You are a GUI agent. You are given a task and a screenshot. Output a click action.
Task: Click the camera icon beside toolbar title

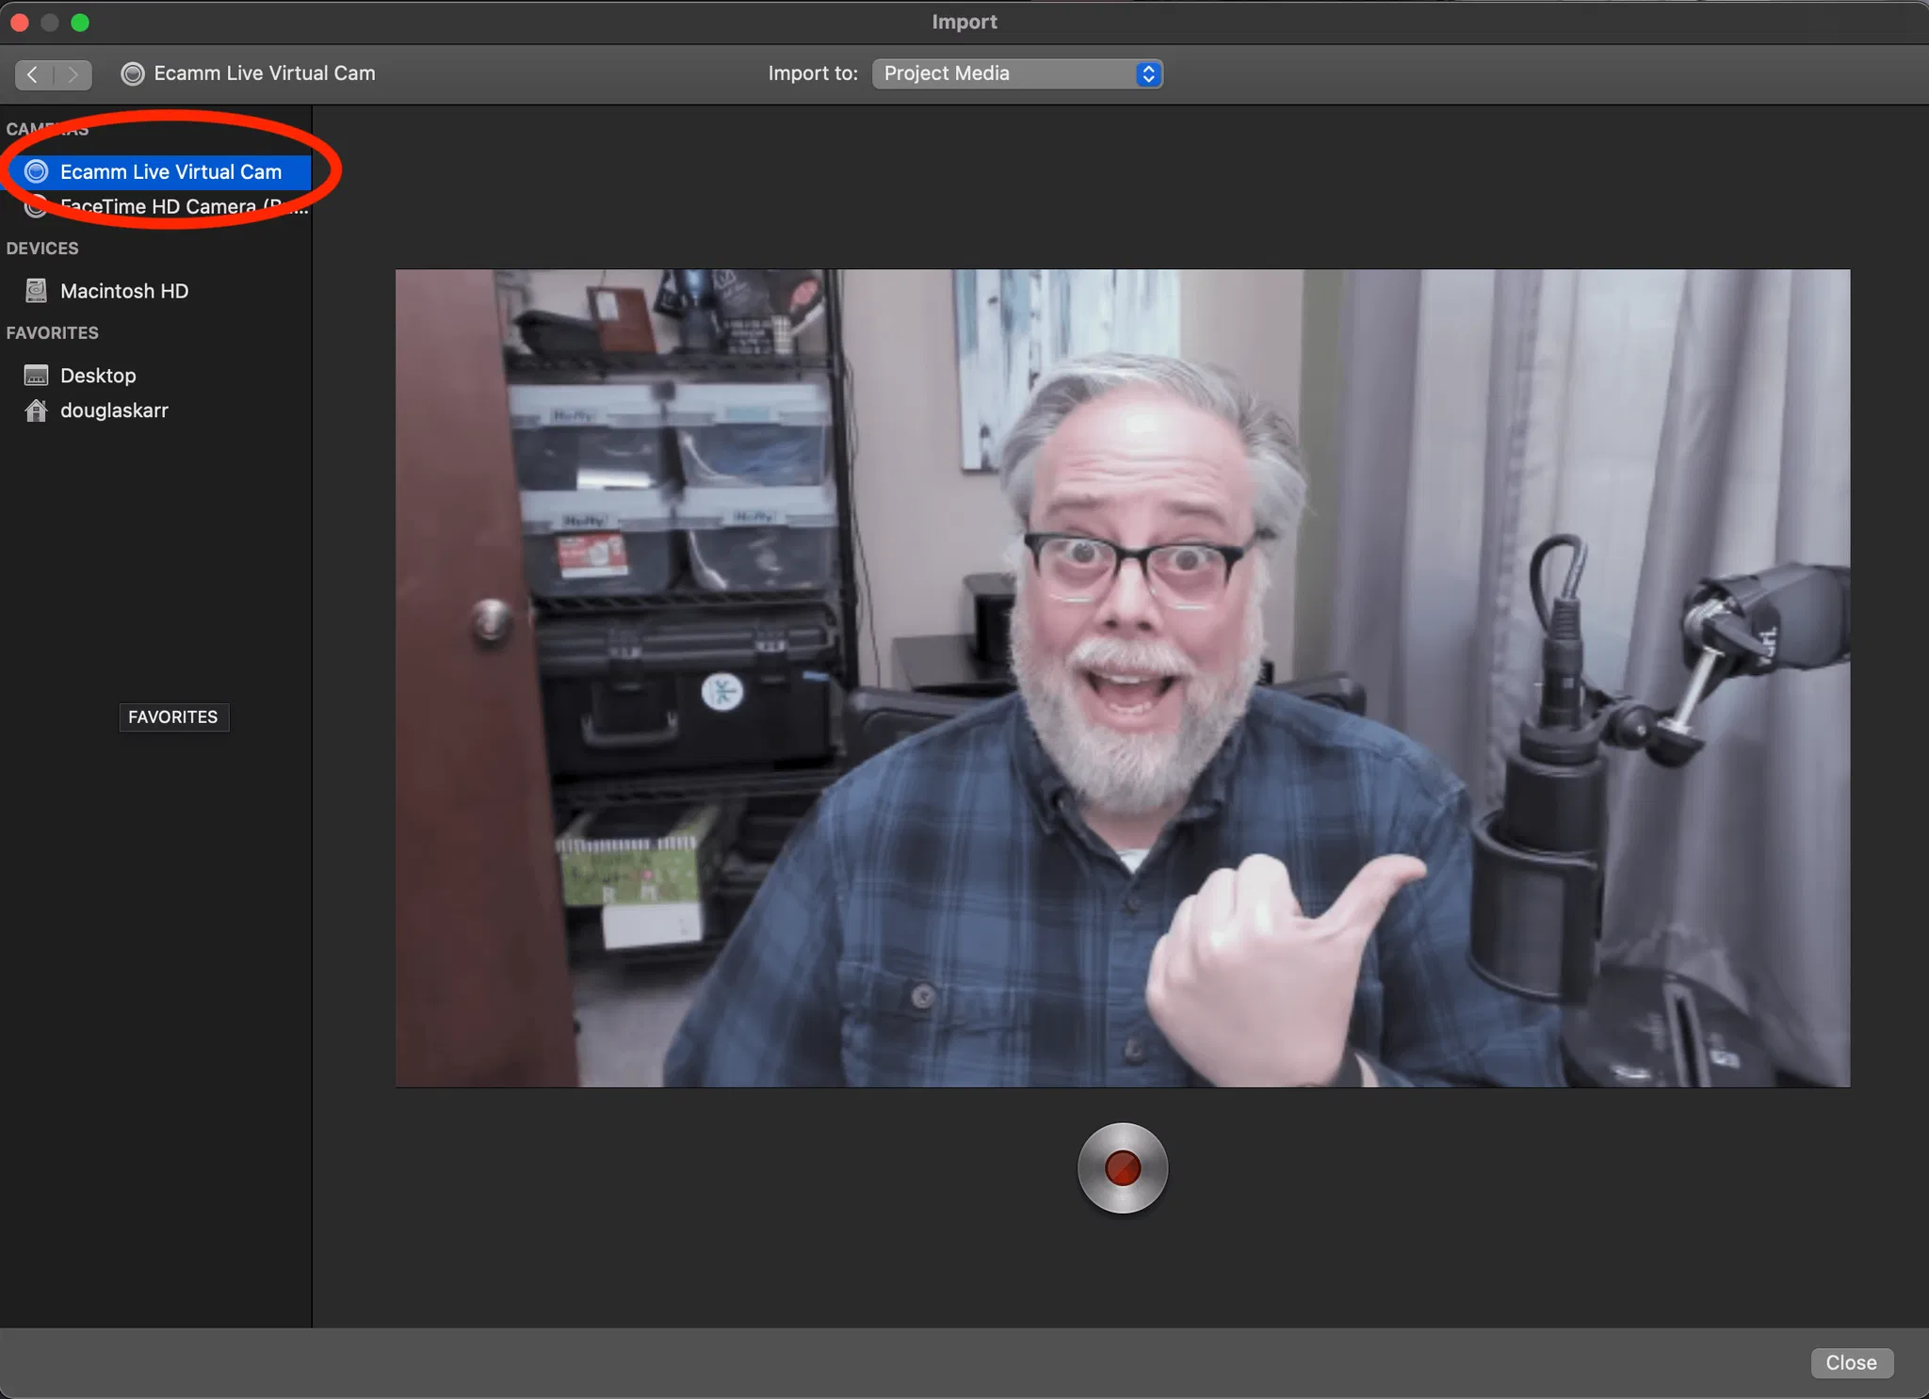coord(133,73)
